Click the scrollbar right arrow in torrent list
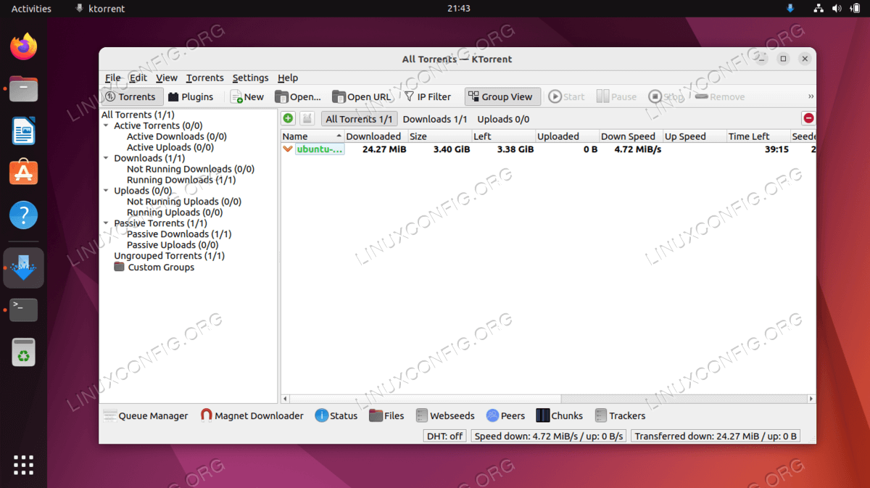Image resolution: width=870 pixels, height=488 pixels. point(811,399)
